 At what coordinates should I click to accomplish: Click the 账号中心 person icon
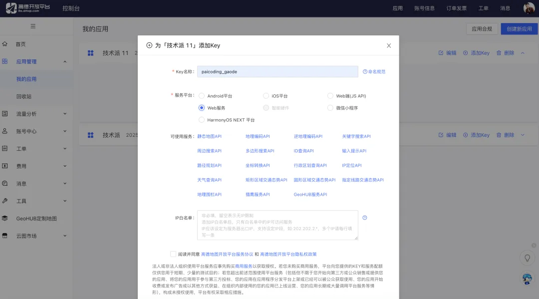(x=5, y=131)
